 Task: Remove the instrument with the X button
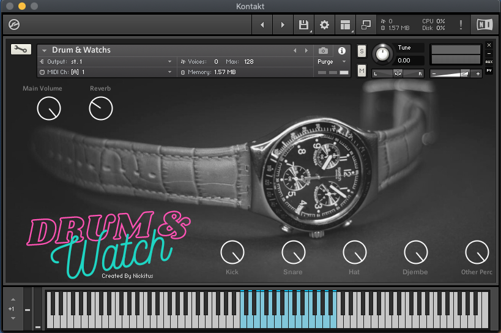(489, 45)
